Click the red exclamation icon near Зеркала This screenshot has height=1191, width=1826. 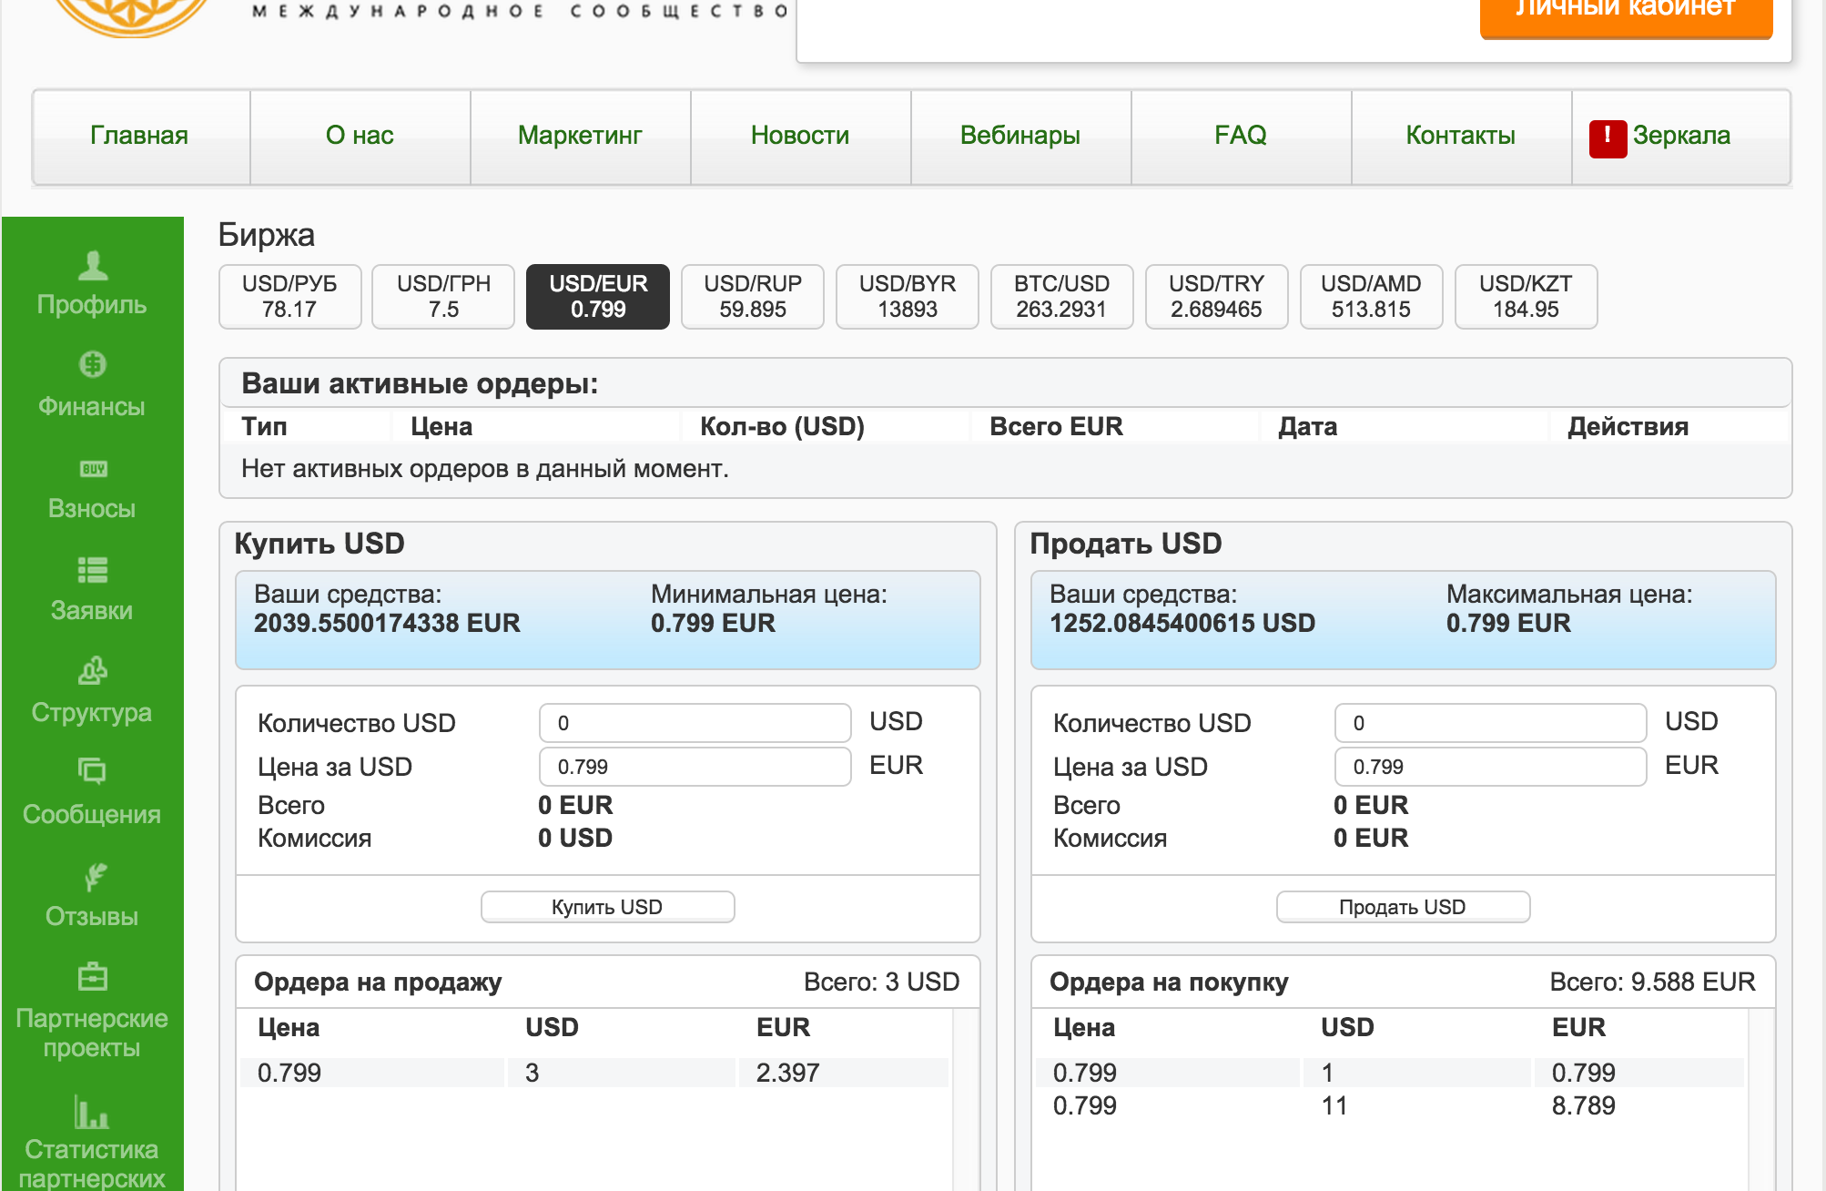pyautogui.click(x=1608, y=138)
